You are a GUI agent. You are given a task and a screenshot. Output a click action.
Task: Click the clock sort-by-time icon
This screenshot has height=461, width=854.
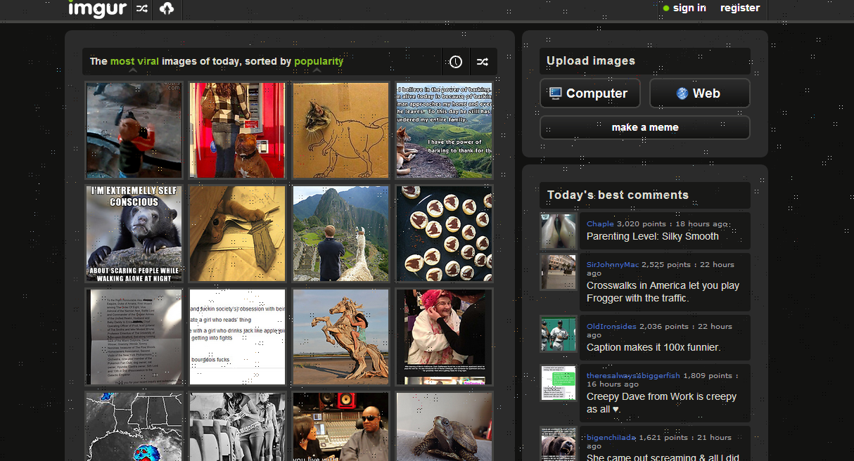456,62
